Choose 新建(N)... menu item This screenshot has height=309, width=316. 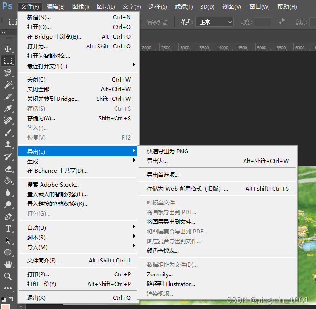[x=77, y=17]
